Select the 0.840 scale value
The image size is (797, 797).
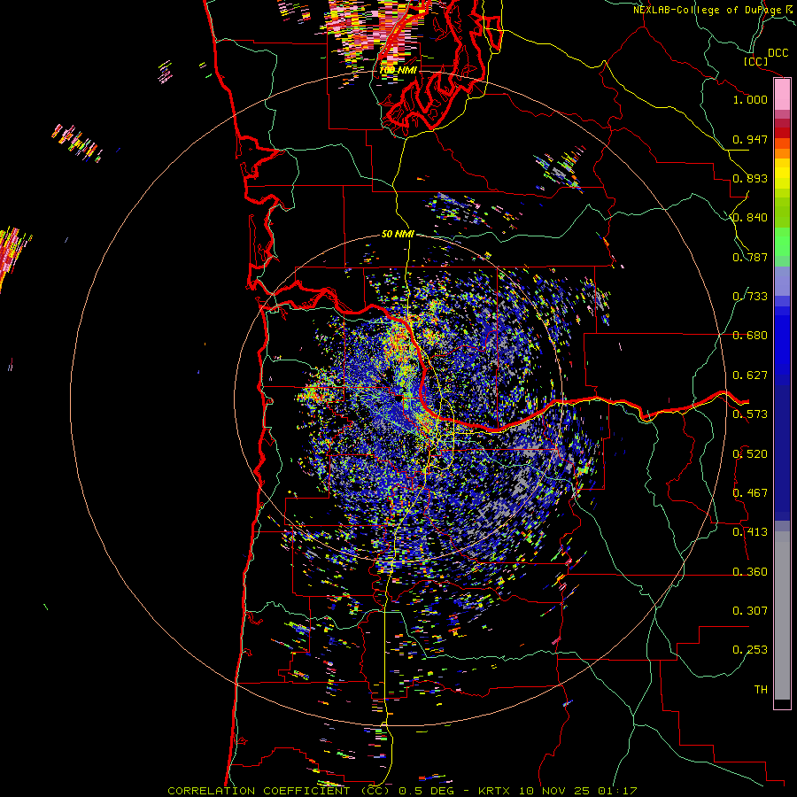(x=750, y=218)
